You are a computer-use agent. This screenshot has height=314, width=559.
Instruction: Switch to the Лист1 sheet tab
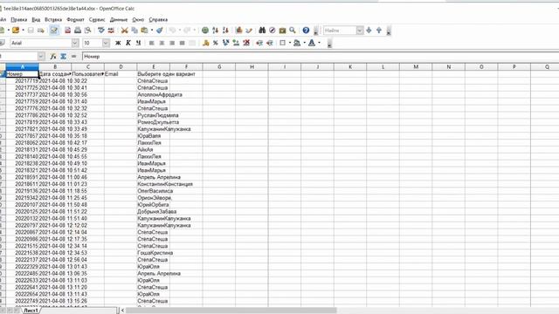31,311
